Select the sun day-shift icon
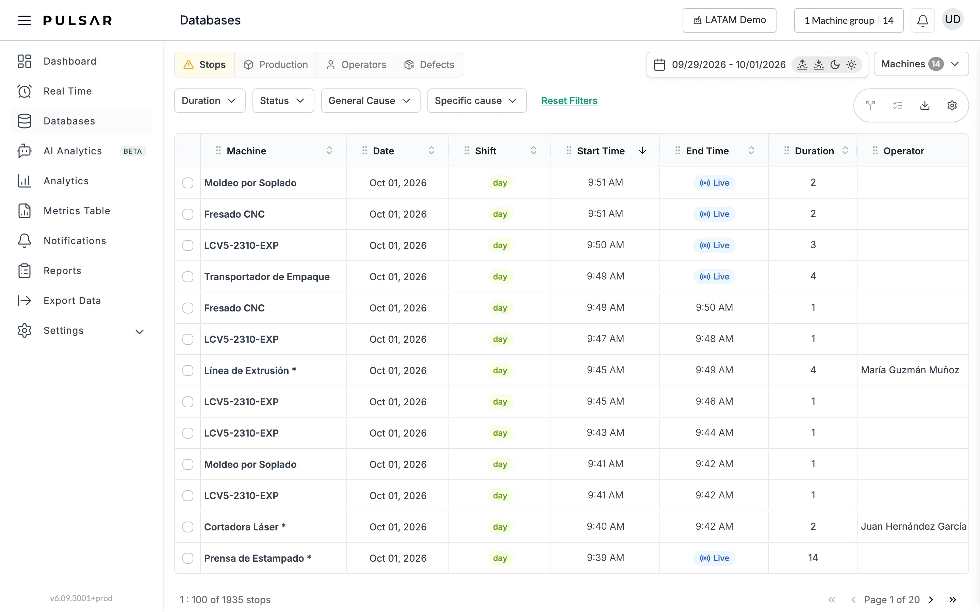The height and width of the screenshot is (612, 980). 851,65
